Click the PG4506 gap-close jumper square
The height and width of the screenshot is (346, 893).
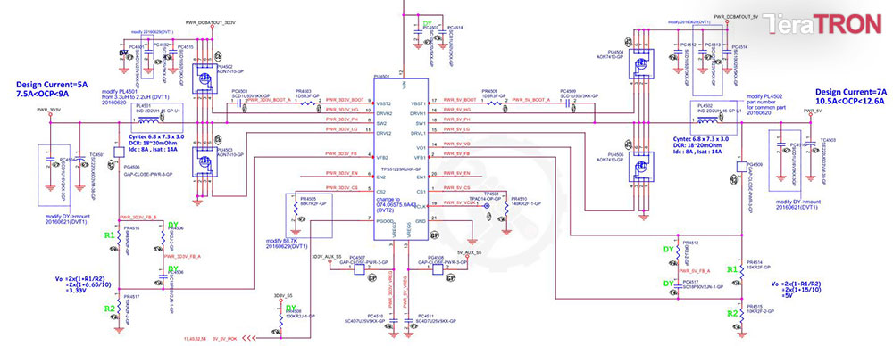click(x=119, y=152)
